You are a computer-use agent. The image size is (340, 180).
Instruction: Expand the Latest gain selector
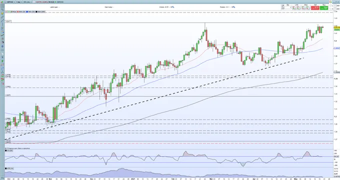pos(54,7)
